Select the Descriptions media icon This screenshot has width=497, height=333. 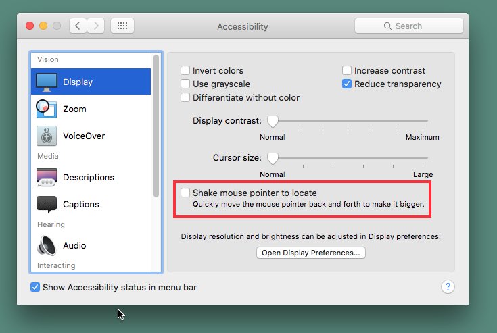click(x=47, y=177)
